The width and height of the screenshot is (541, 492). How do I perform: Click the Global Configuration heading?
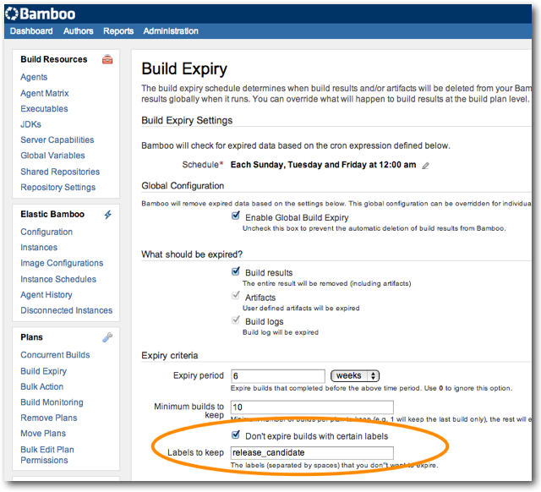pyautogui.click(x=183, y=186)
